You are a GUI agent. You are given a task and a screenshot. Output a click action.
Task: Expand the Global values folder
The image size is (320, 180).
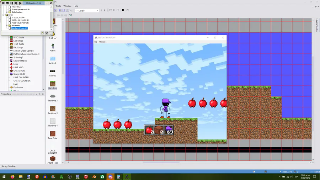pos(6,12)
